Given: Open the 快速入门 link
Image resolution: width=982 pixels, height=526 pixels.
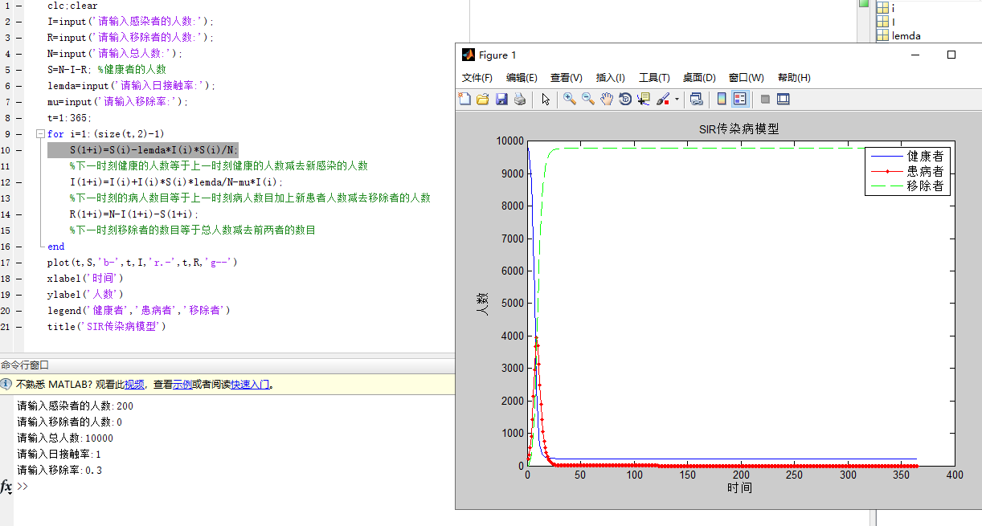Looking at the screenshot, I should (x=245, y=384).
